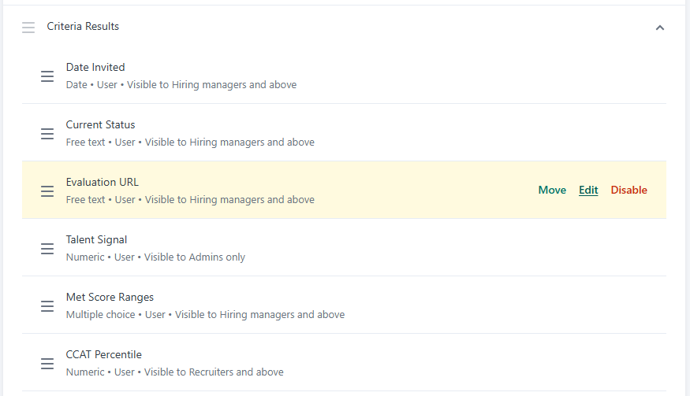Select the Current Status field title

tap(100, 124)
